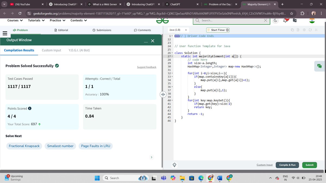Select the Compilation Results tab
Viewport: 326px width, 183px height.
tap(19, 50)
